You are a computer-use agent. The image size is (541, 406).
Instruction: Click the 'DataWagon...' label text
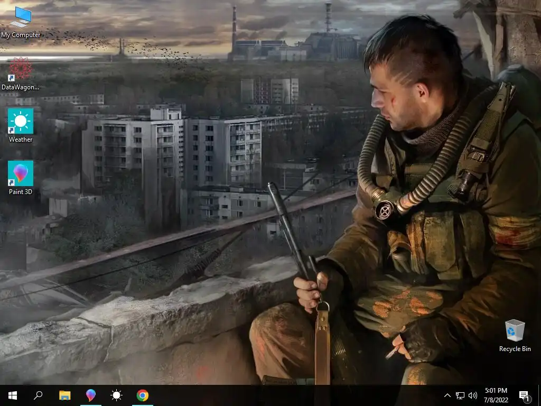click(x=21, y=87)
